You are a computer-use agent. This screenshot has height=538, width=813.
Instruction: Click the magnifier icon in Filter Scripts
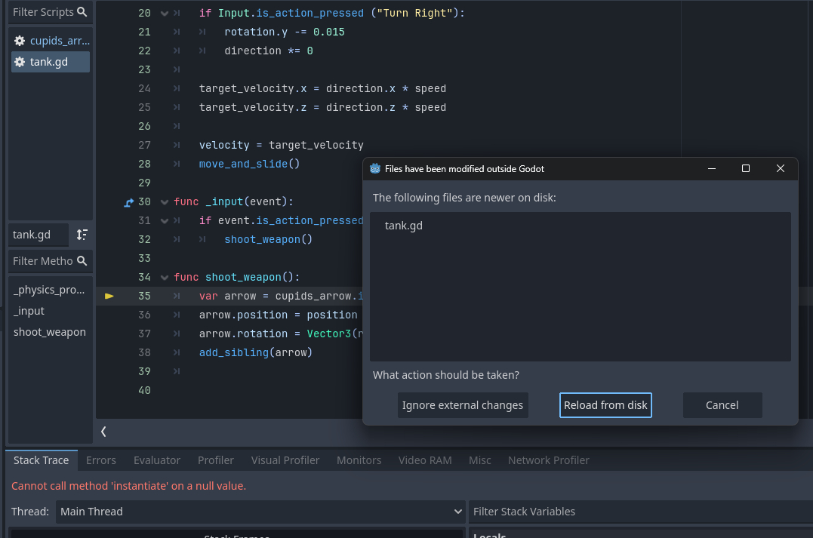pos(82,12)
